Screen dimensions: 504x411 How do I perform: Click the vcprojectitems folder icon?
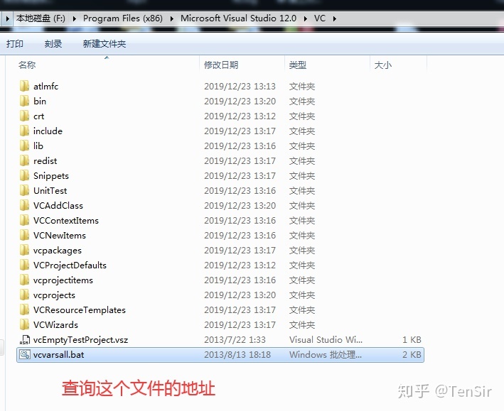pos(24,280)
